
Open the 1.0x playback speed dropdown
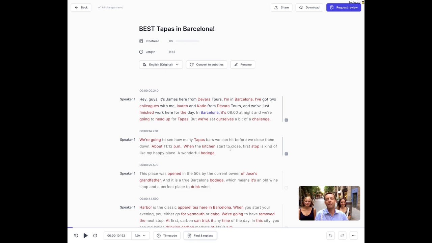point(140,236)
